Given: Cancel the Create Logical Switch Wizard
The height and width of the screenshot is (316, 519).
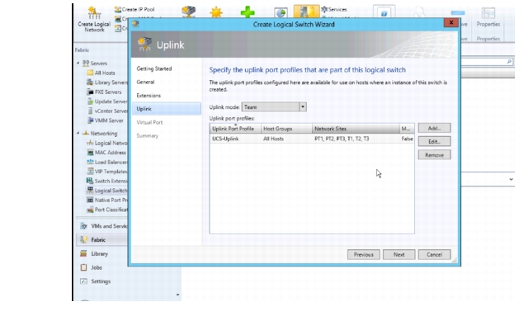Looking at the screenshot, I should [x=434, y=254].
